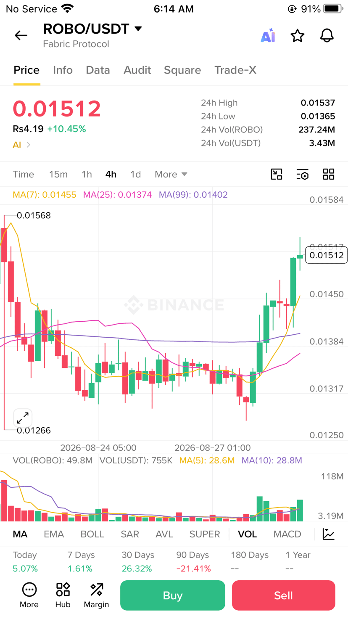Open the AI assistant icon
This screenshot has width=348, height=619.
pos(268,36)
